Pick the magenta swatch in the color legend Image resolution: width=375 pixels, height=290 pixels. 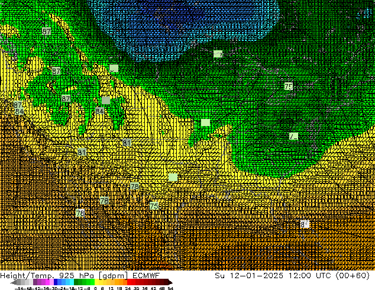click(47, 282)
